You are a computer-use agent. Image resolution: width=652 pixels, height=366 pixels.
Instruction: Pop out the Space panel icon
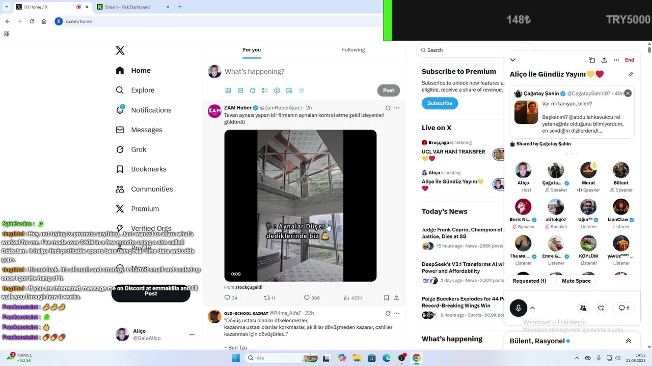pyautogui.click(x=592, y=60)
